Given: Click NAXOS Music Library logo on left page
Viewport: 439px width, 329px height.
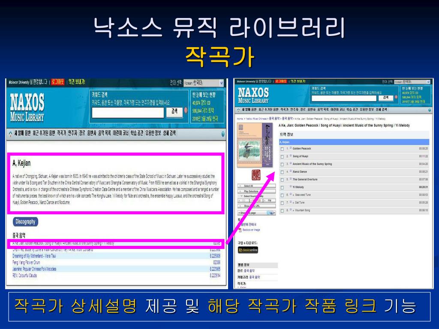Looking at the screenshot, I should [27, 108].
